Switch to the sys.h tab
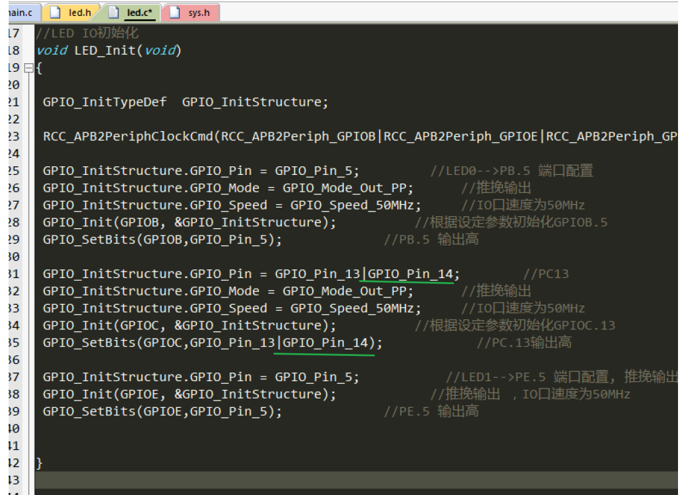The width and height of the screenshot is (686, 495). [191, 13]
